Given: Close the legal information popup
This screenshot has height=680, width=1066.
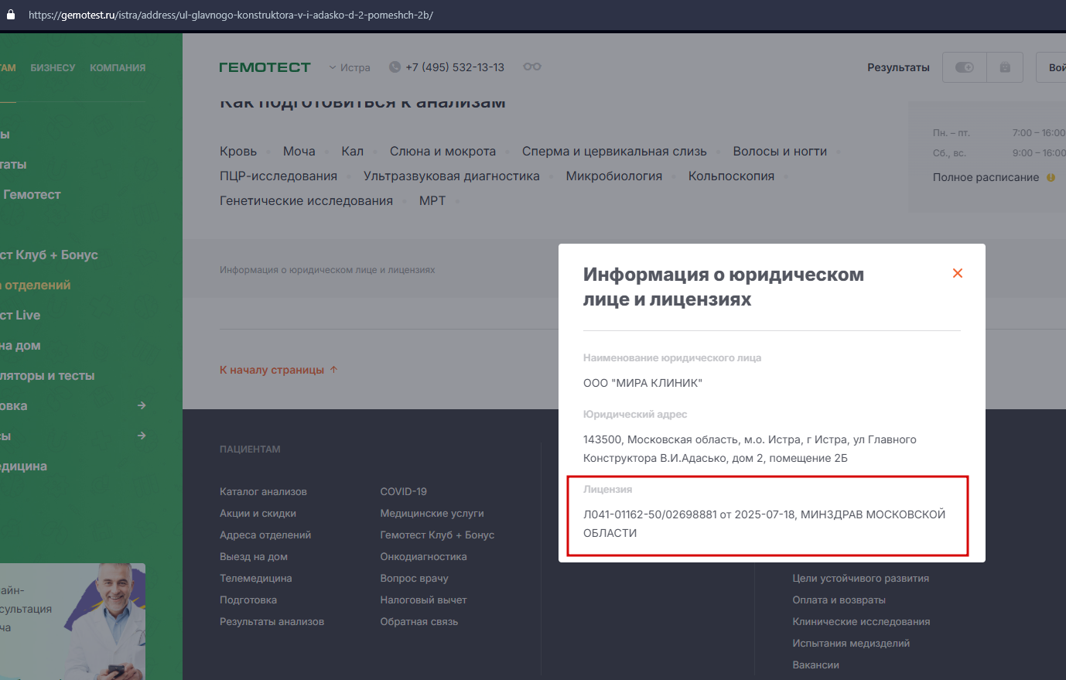Looking at the screenshot, I should (x=958, y=273).
